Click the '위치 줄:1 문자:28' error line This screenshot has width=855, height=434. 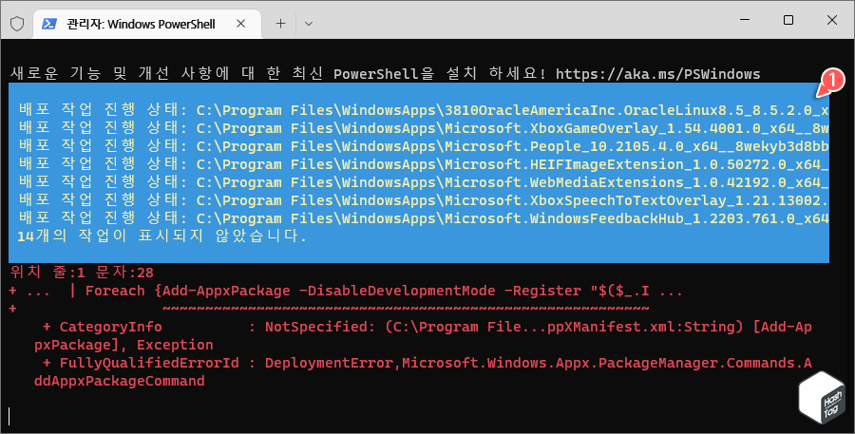(x=82, y=272)
